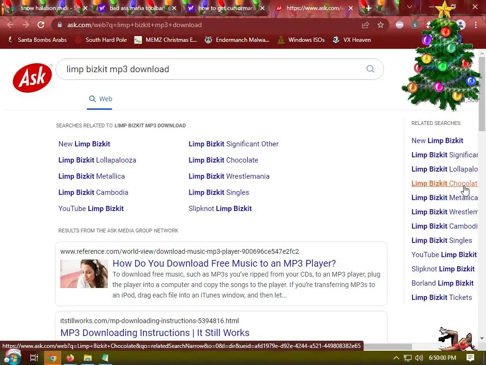Show hidden system tray icons

396,358
